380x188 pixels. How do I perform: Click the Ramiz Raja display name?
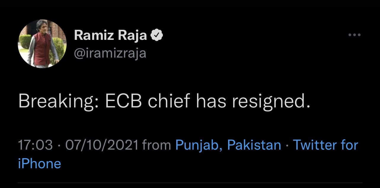(x=110, y=36)
